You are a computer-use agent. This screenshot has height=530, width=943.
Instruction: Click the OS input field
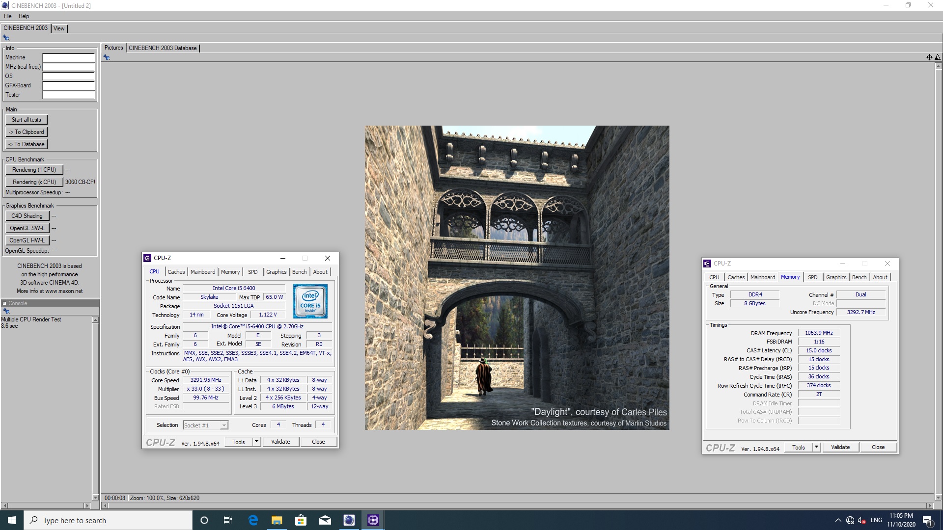tap(68, 76)
